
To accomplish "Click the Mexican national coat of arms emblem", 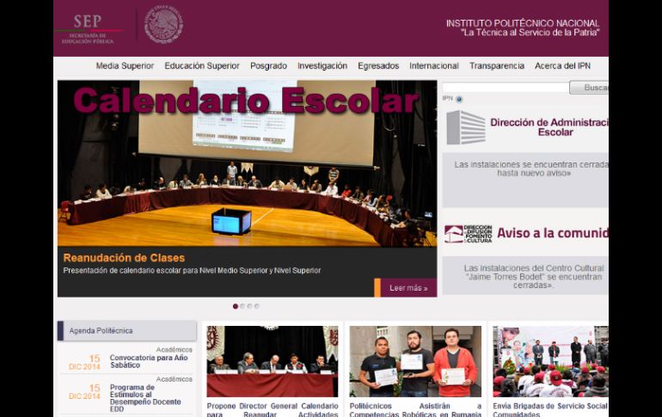I will tap(163, 25).
